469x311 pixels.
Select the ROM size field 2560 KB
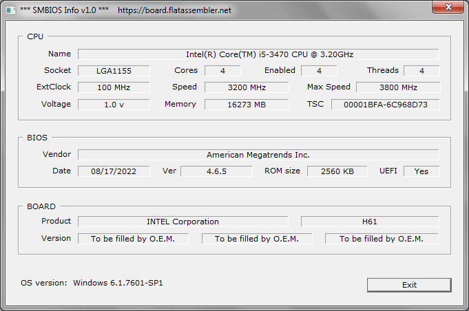pyautogui.click(x=337, y=171)
